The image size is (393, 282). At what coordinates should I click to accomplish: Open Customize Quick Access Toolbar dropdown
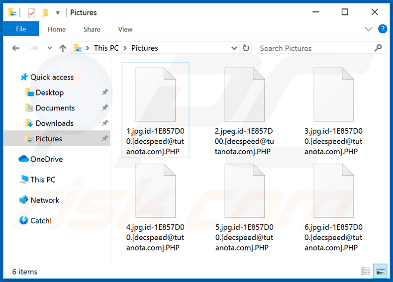[58, 12]
